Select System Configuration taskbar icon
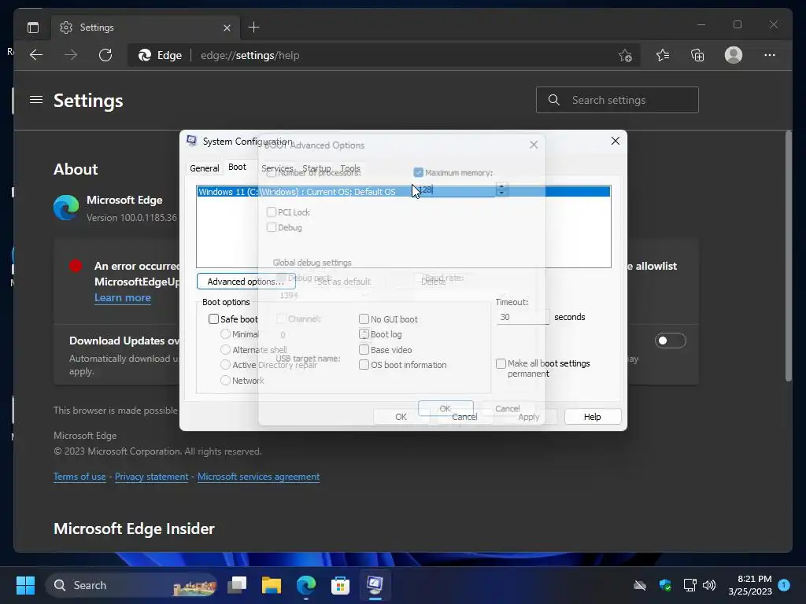 coord(375,585)
